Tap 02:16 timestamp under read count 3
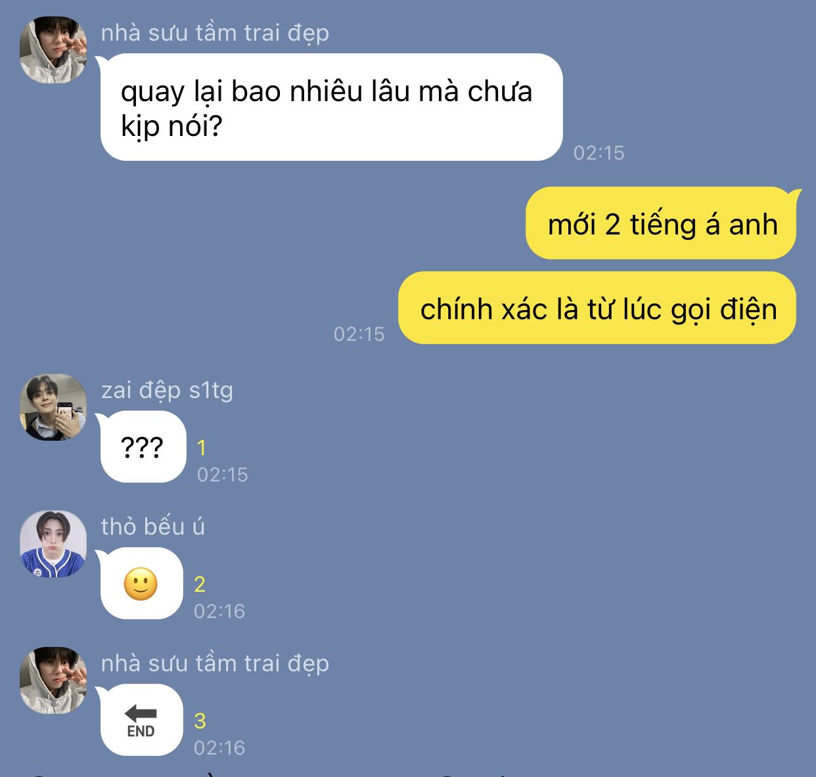Screen dimensions: 816x777 [219, 747]
